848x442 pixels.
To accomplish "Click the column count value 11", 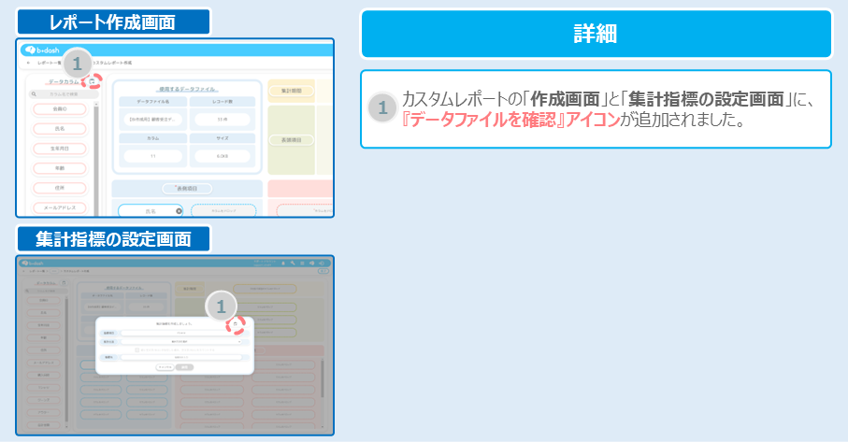I will pos(153,156).
